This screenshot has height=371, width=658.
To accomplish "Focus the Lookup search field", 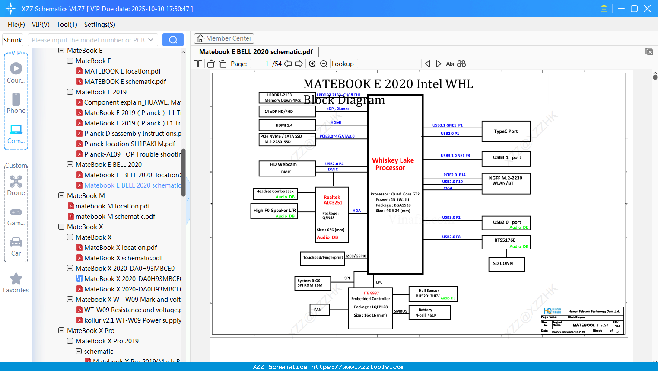I will click(x=389, y=64).
